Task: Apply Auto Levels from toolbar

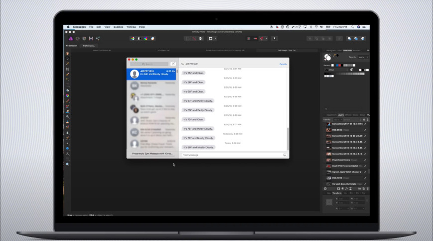Action: pos(133,39)
